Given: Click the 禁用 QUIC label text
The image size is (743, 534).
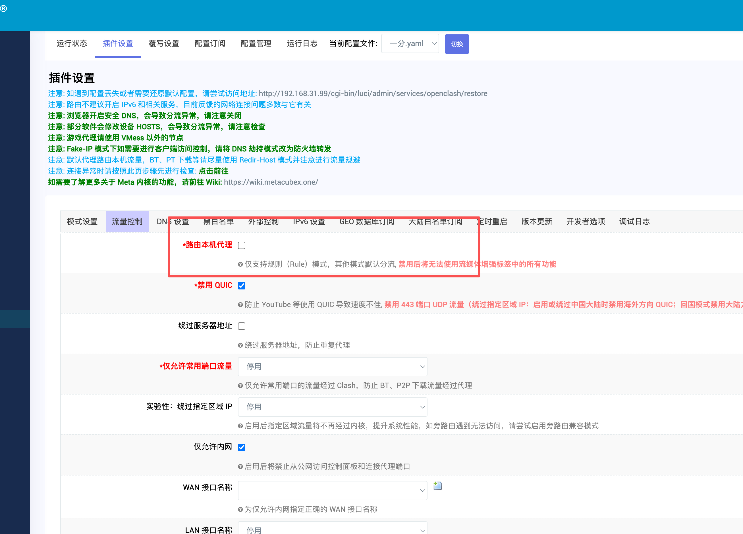Looking at the screenshot, I should pos(213,285).
